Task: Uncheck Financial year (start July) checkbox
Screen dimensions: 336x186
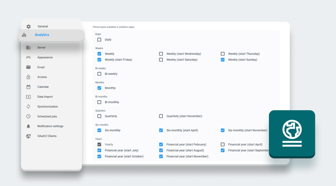Action: coord(99,150)
